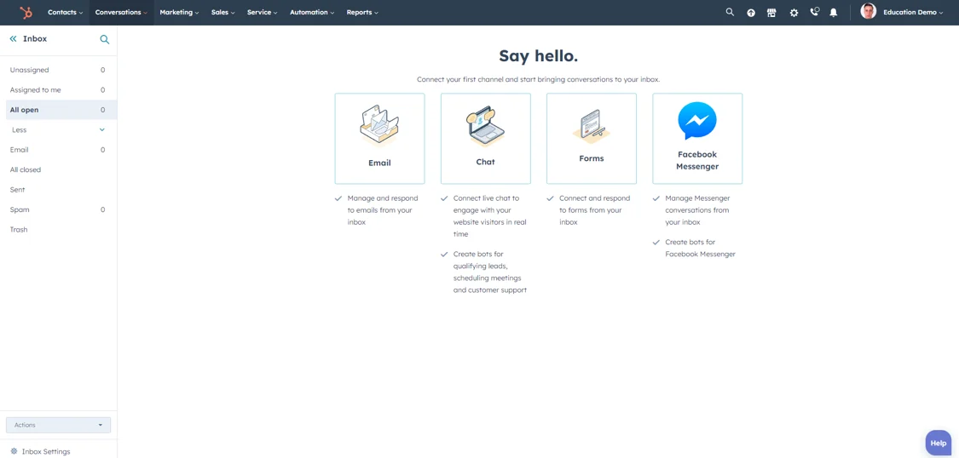Click the calling phone icon

click(x=814, y=12)
